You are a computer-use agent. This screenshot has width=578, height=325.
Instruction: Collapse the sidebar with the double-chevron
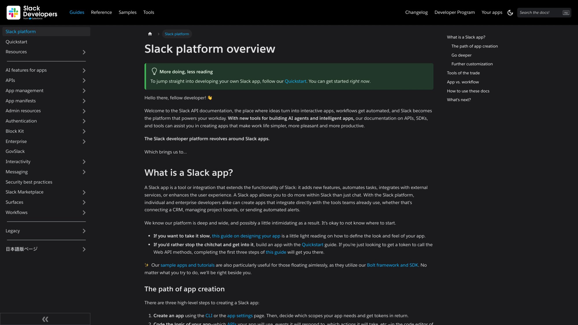[45, 319]
